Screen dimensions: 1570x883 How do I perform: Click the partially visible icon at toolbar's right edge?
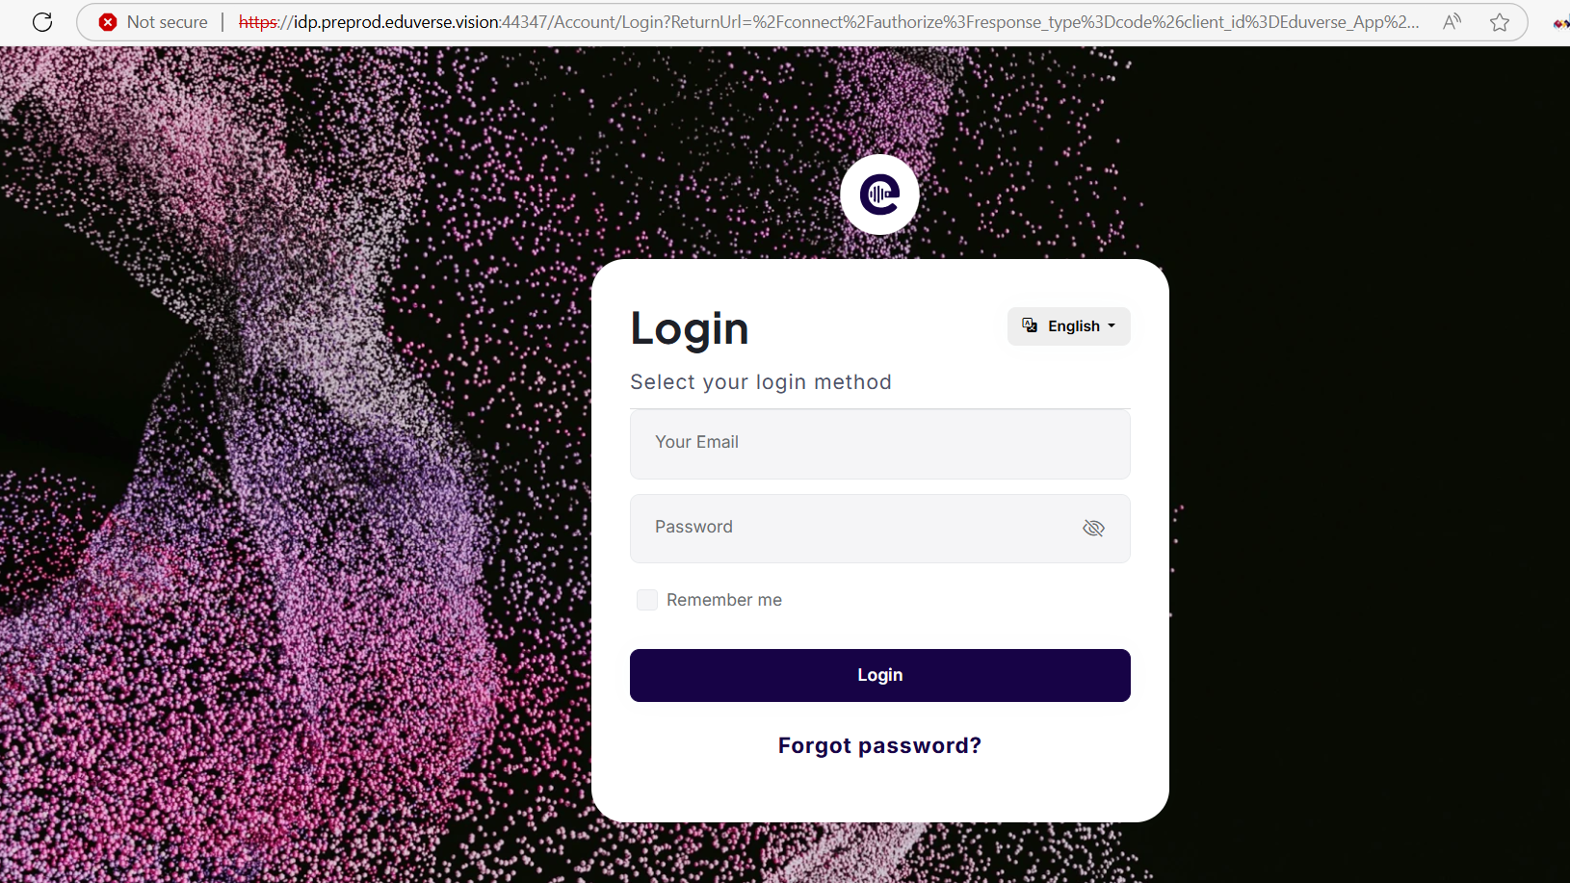coord(1561,22)
